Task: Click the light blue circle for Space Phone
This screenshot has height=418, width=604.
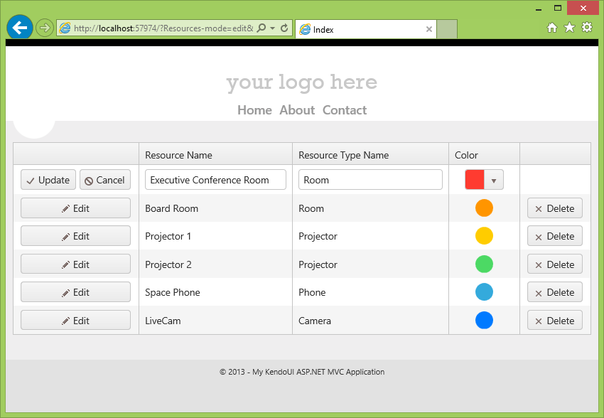Action: pos(484,292)
